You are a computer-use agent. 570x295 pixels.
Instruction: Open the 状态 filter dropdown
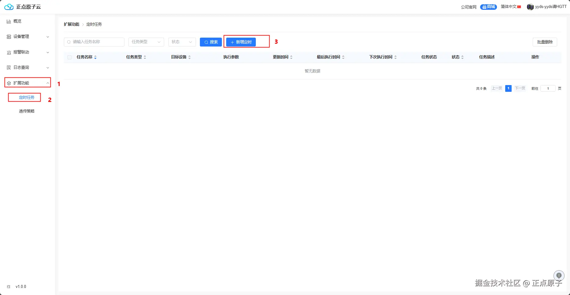(x=182, y=42)
